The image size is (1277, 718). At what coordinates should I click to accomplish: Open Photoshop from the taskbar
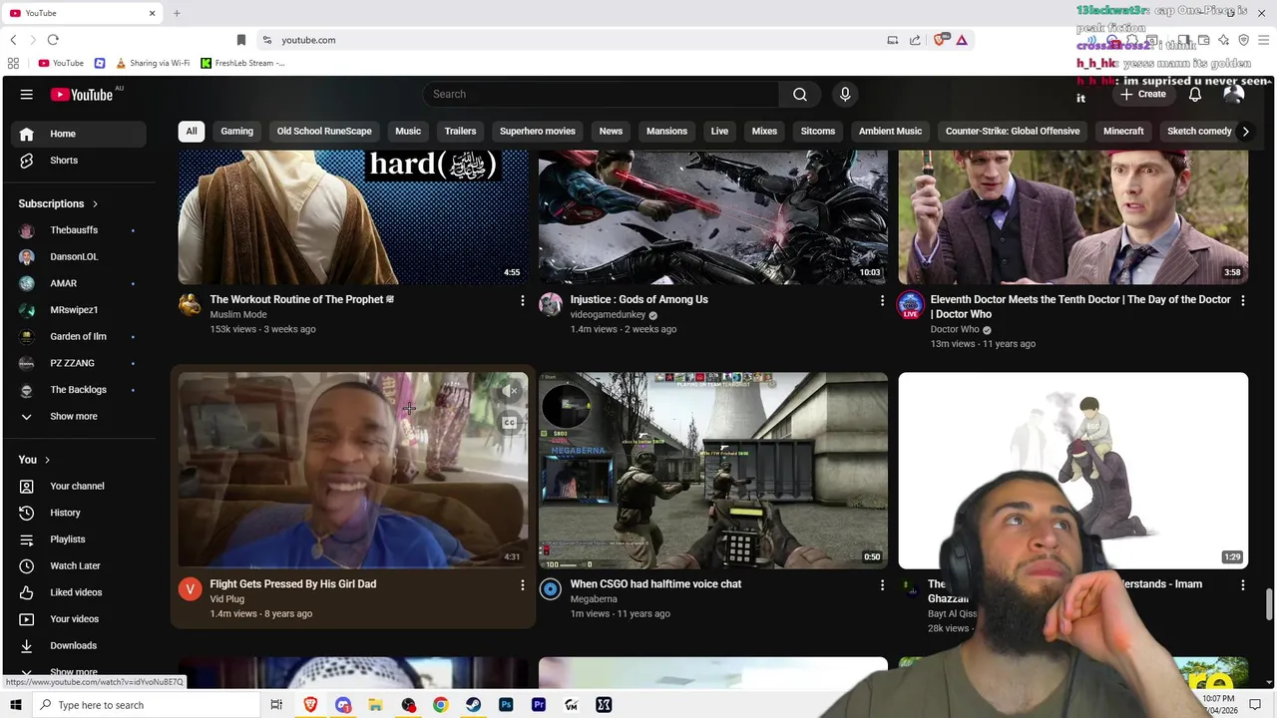point(506,705)
